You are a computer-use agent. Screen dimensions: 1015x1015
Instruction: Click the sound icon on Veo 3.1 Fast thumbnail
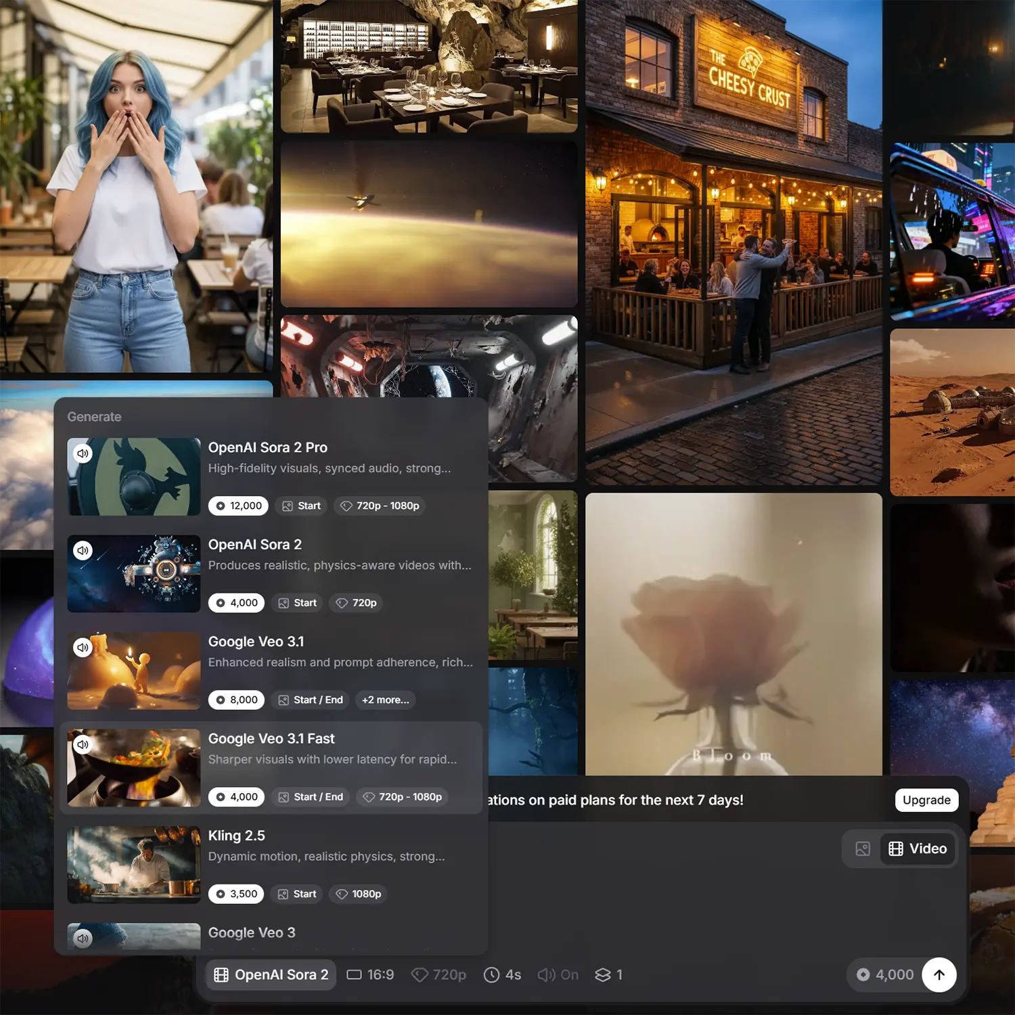[x=83, y=744]
